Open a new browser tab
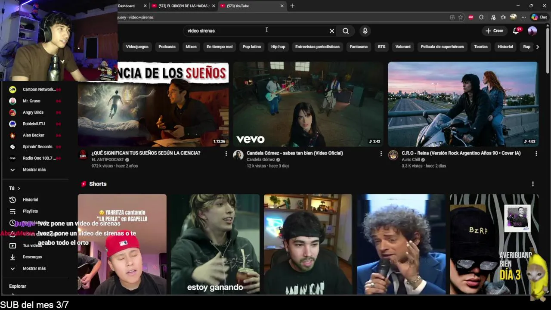The height and width of the screenshot is (310, 551). tap(292, 6)
